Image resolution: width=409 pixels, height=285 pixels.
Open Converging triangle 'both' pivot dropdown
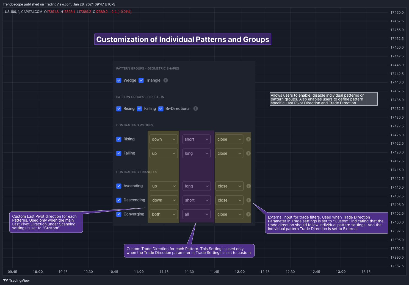(x=164, y=214)
